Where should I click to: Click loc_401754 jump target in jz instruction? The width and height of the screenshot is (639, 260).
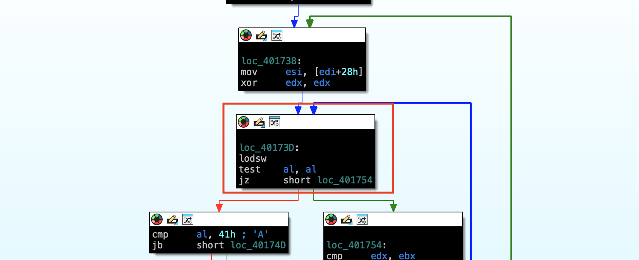coord(345,180)
